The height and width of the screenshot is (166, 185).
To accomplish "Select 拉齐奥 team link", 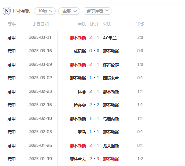I will (x=80, y=105).
